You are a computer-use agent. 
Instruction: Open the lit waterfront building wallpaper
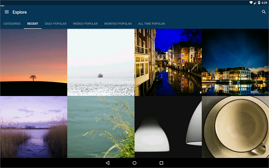235,62
